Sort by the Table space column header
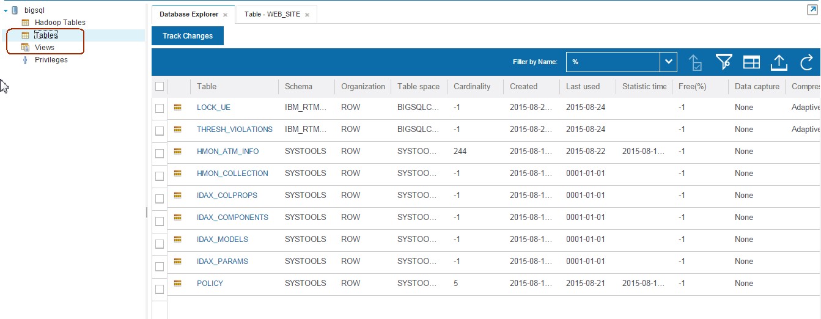 pyautogui.click(x=418, y=87)
